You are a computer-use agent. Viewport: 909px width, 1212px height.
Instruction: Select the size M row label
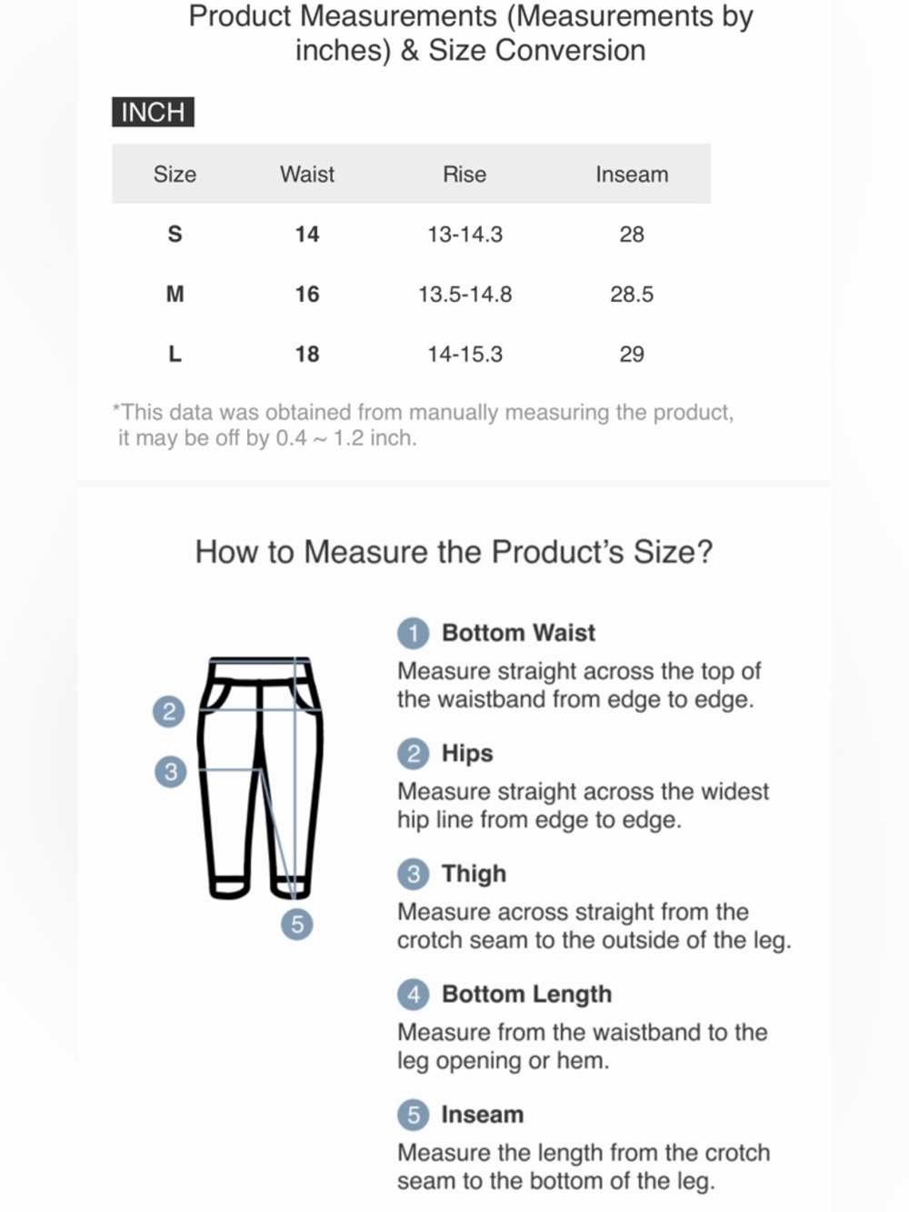pos(175,294)
